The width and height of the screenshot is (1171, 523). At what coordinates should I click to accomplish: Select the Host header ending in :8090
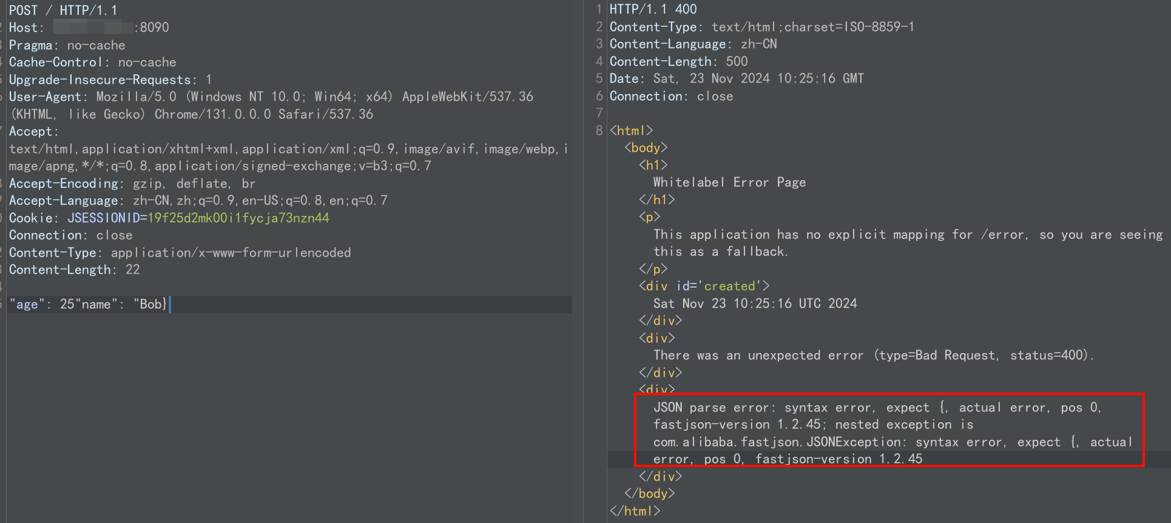[x=89, y=27]
